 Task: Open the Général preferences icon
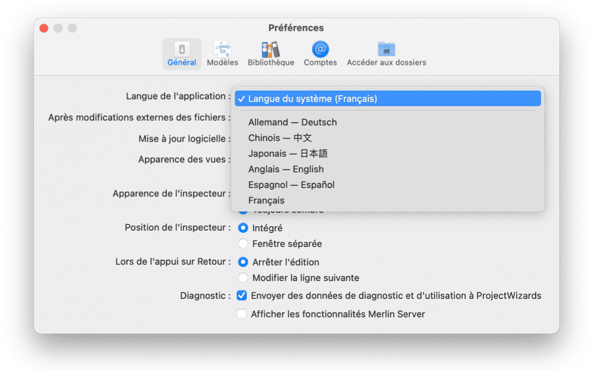coord(181,50)
